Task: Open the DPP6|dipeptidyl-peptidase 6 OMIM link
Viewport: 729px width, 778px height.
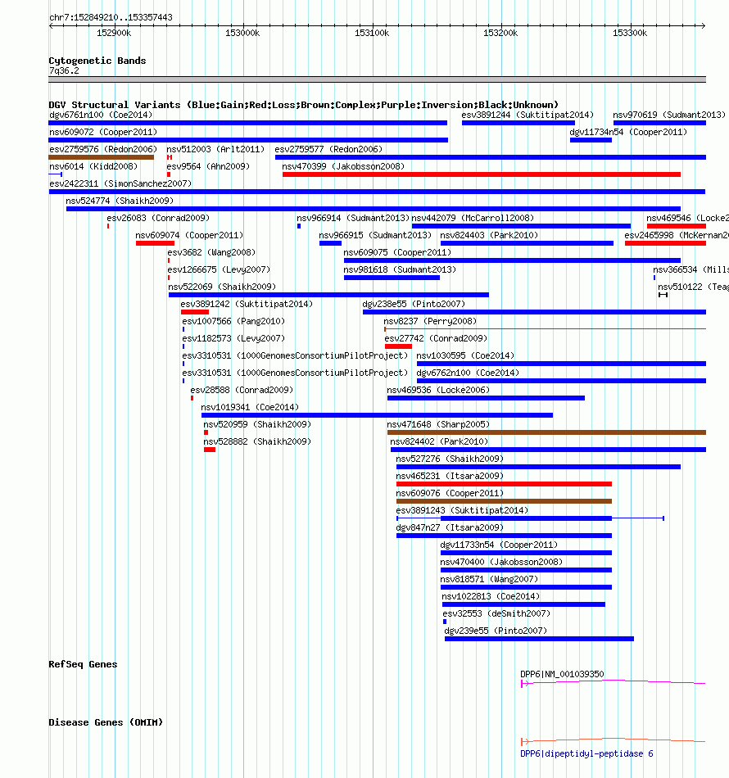Action: tap(586, 753)
